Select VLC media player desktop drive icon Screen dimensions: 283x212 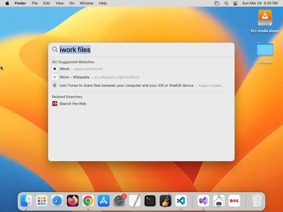click(265, 18)
